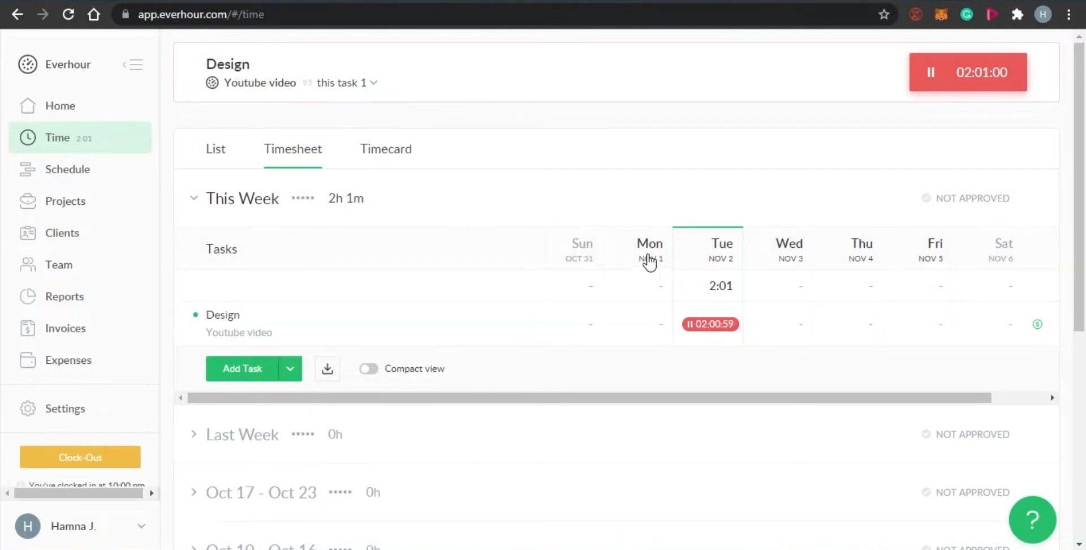Viewport: 1086px width, 550px height.
Task: Switch to the List tab
Action: tap(216, 149)
